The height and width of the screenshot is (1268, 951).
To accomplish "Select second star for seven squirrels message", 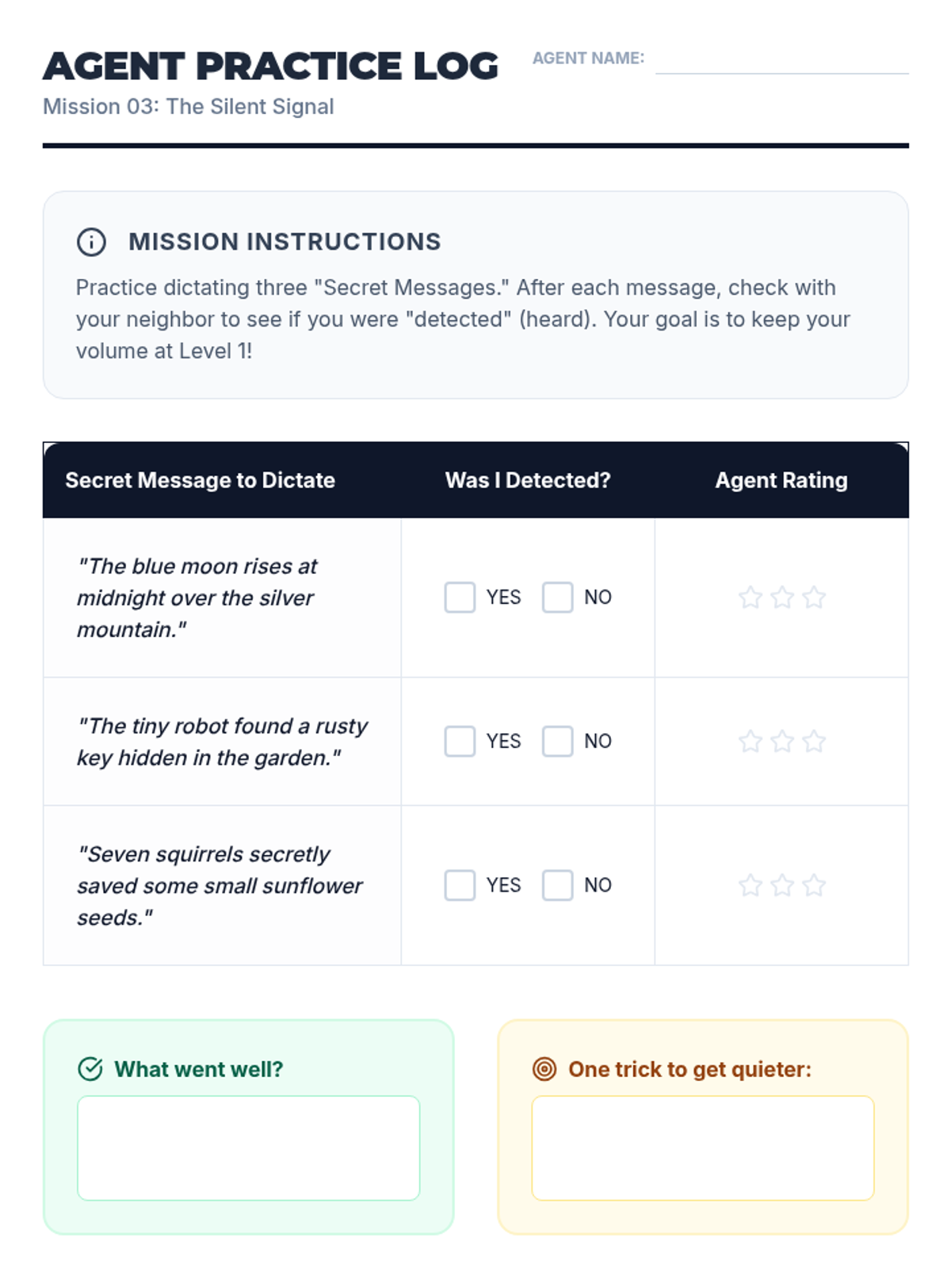I will tap(782, 885).
